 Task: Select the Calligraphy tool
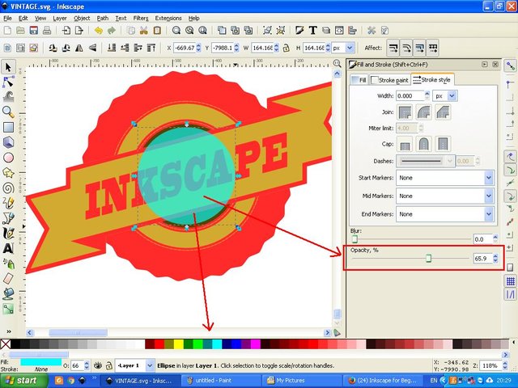coord(8,234)
